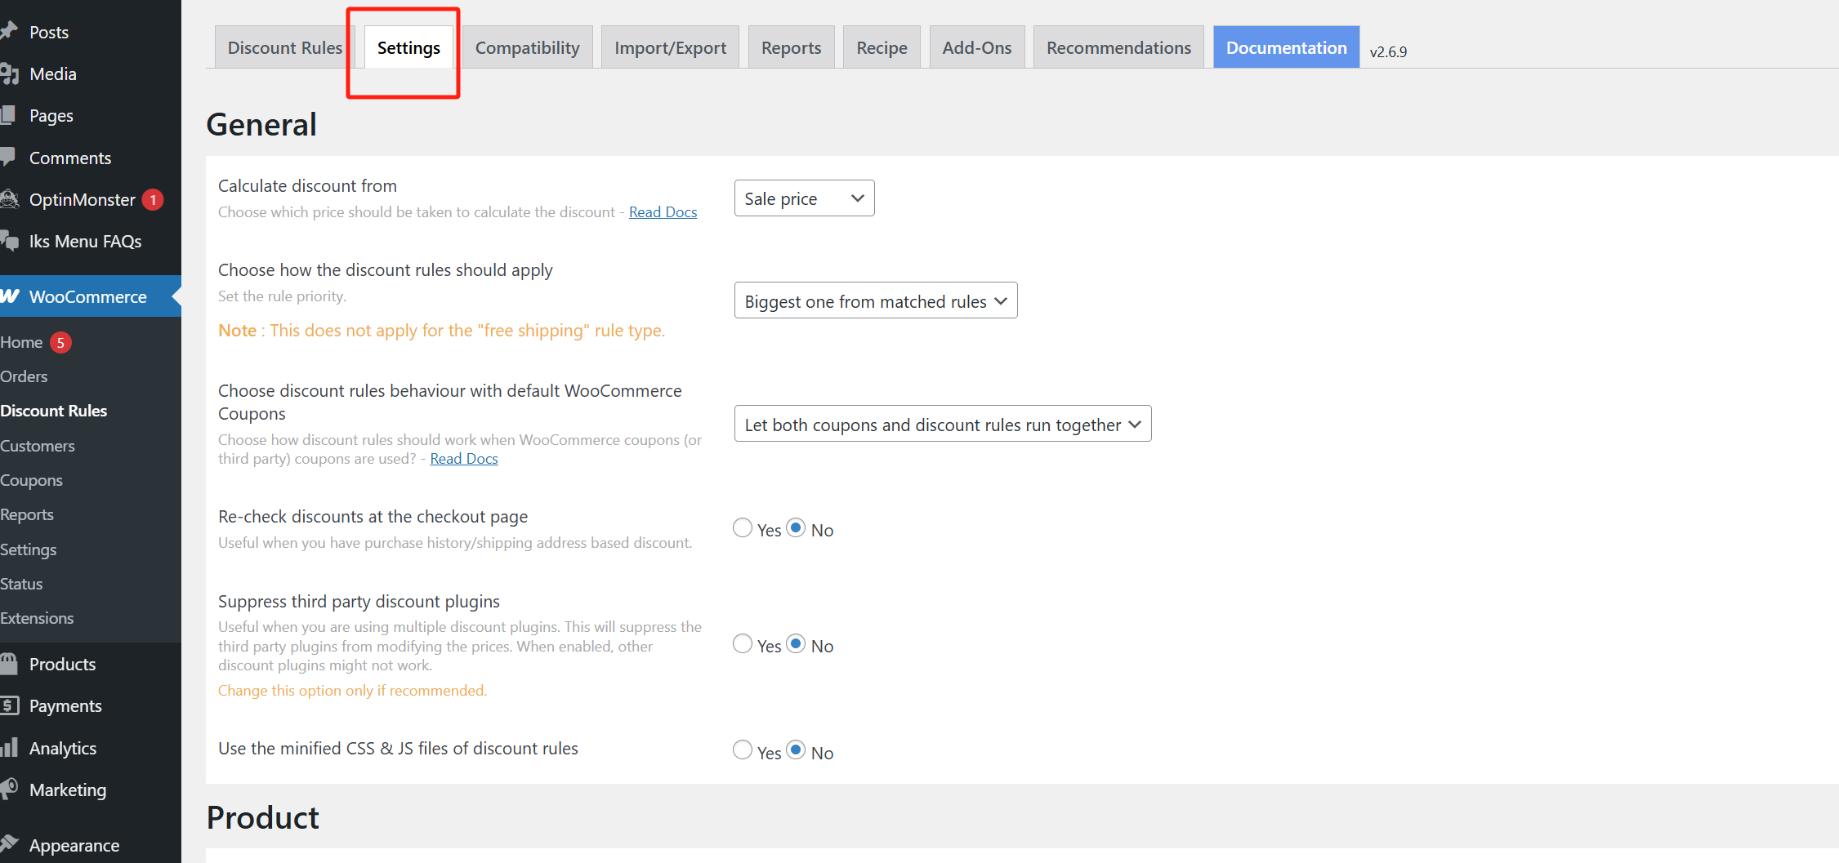This screenshot has width=1839, height=863.
Task: Select Yes for Suppress third party discount plugins
Action: pos(743,643)
